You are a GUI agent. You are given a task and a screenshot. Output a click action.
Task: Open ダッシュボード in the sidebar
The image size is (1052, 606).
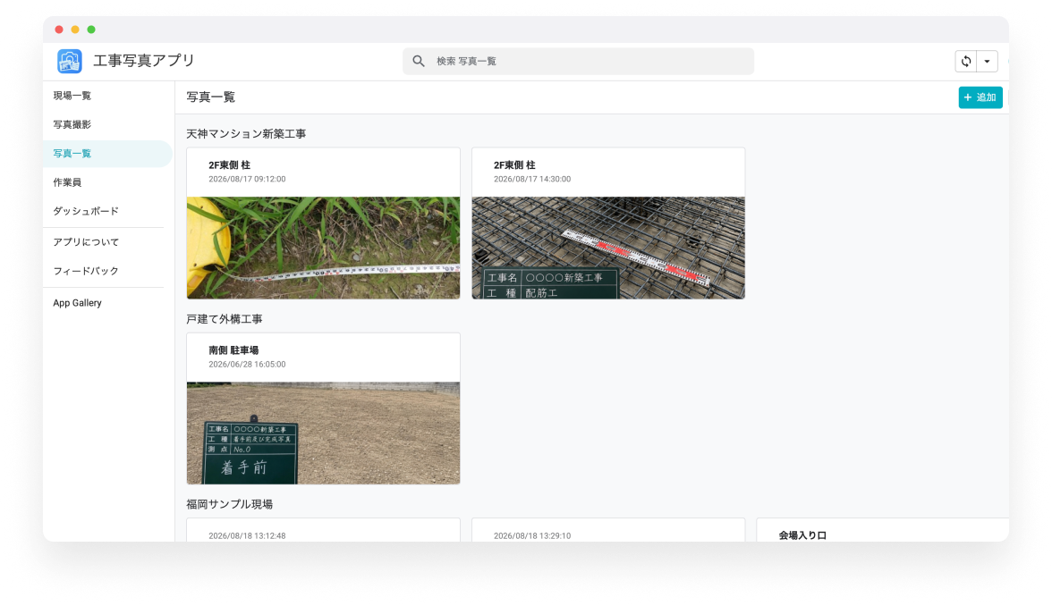tap(107, 211)
